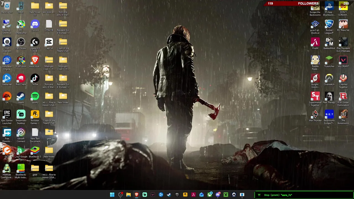
Task: Launch MSI Afterburner from desktop
Action: (x=21, y=27)
